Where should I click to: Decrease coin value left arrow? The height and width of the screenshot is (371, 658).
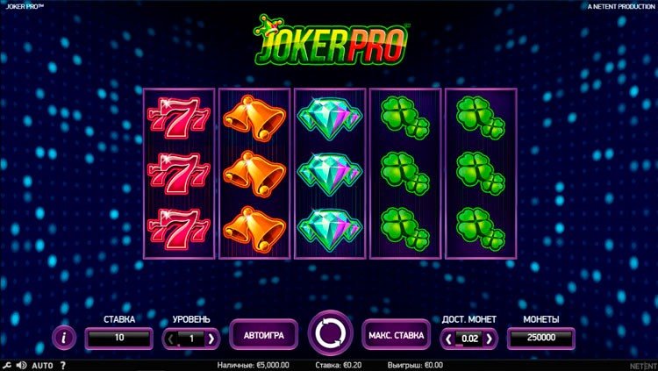(x=448, y=339)
